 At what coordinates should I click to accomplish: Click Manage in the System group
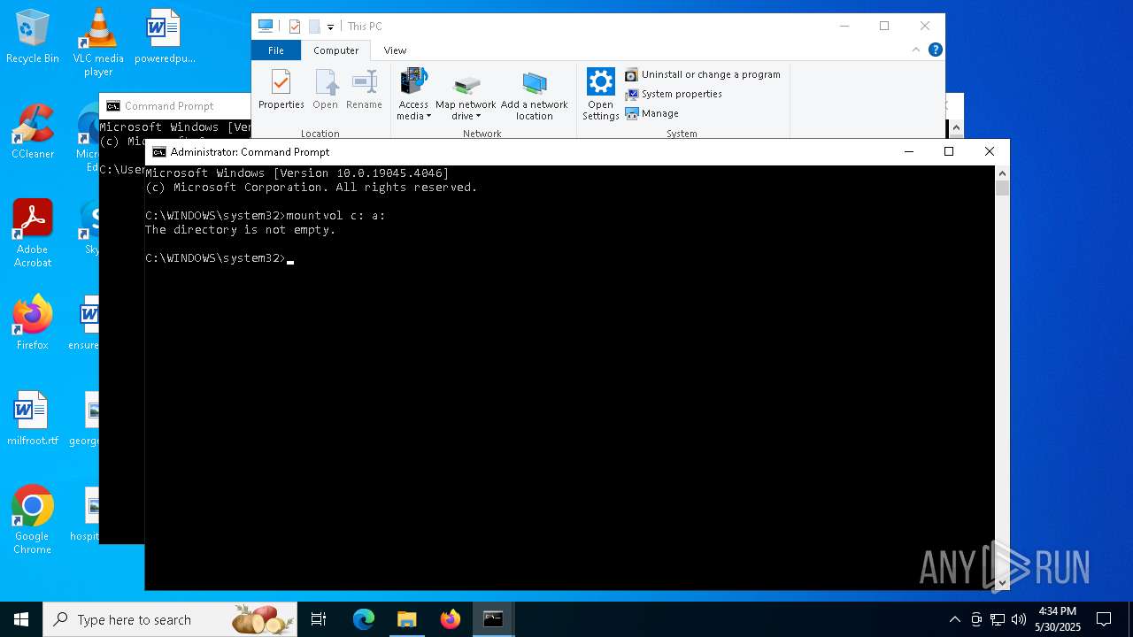tap(652, 113)
